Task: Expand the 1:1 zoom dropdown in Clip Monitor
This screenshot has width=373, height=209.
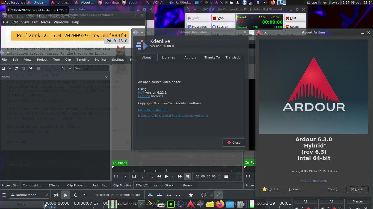Action: [x=125, y=176]
